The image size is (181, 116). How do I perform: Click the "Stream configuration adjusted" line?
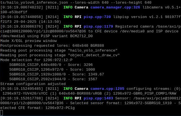(33, 84)
